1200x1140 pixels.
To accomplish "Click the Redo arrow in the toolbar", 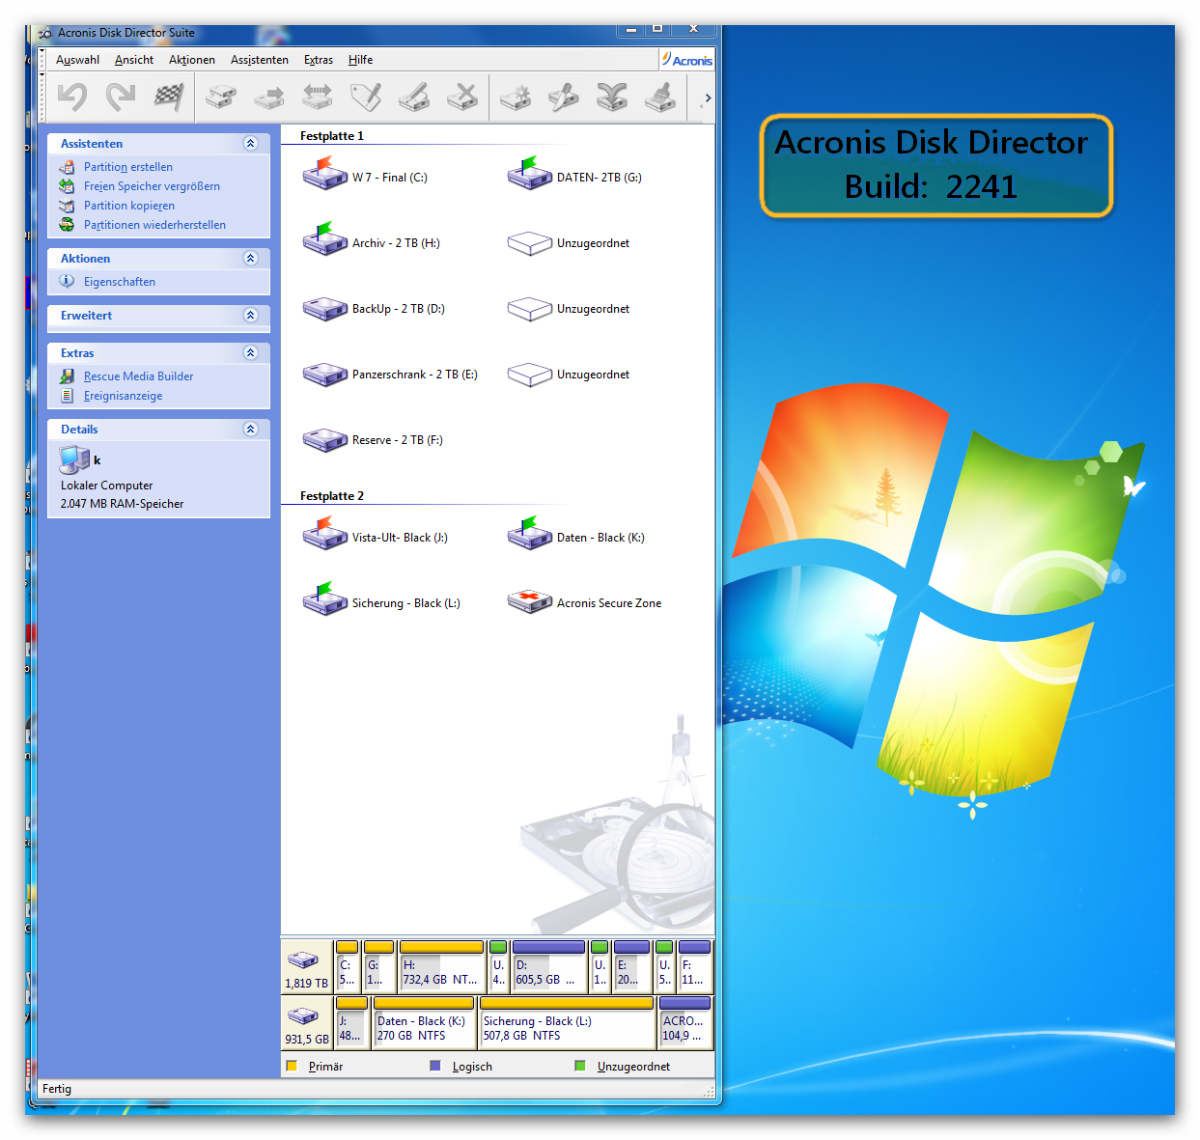I will [121, 97].
